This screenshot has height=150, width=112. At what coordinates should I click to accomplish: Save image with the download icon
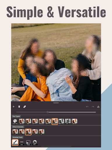(98, 107)
